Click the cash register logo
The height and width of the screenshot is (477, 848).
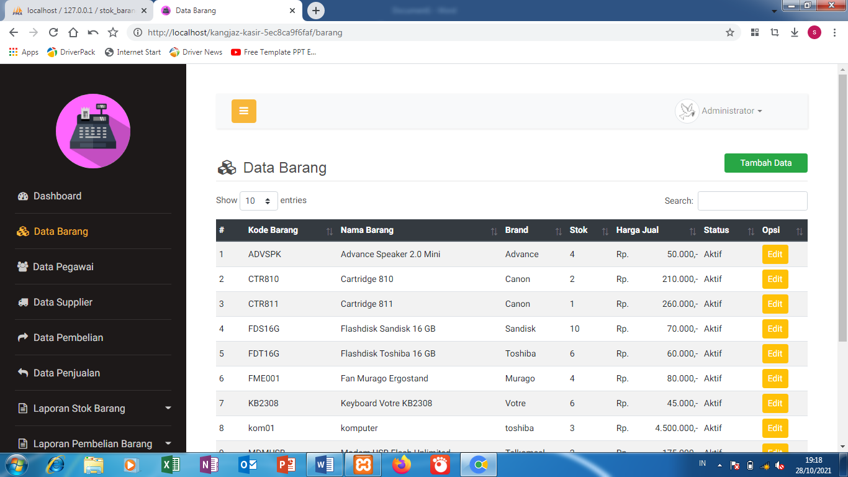click(x=93, y=131)
